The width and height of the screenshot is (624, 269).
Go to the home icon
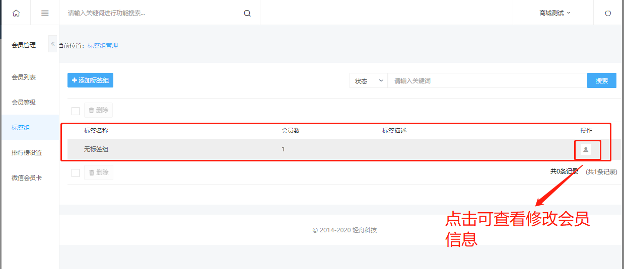[16, 13]
